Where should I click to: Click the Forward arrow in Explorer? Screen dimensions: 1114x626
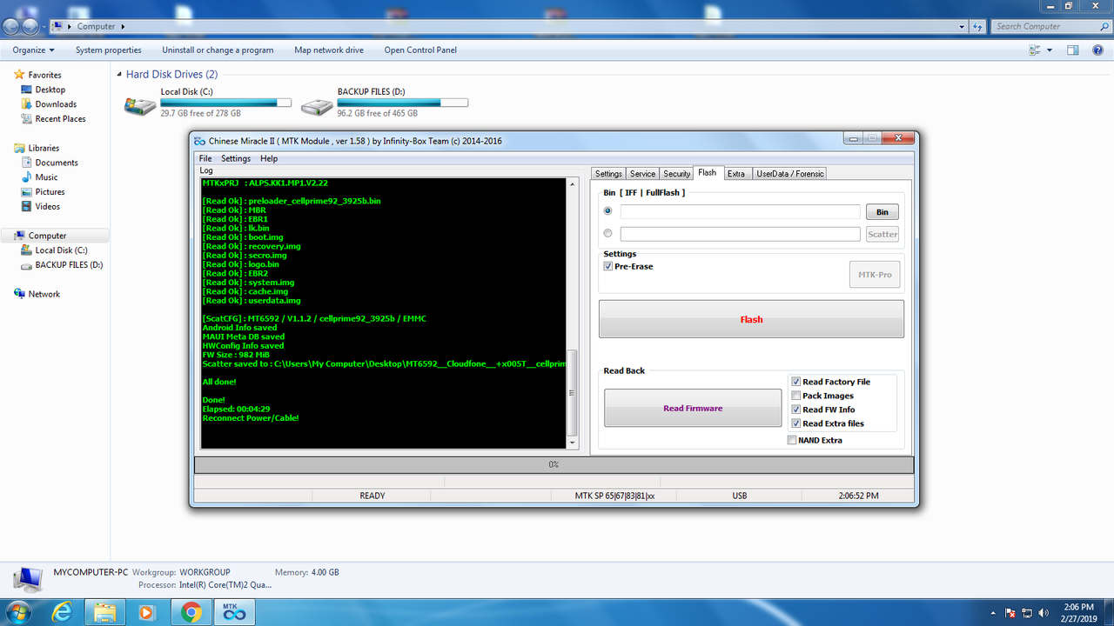31,26
